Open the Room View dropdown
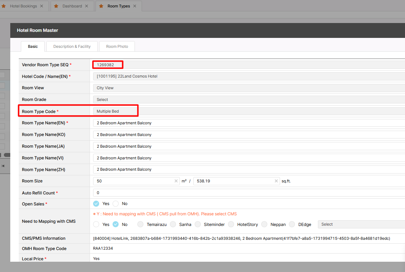The width and height of the screenshot is (405, 272). (x=248, y=88)
